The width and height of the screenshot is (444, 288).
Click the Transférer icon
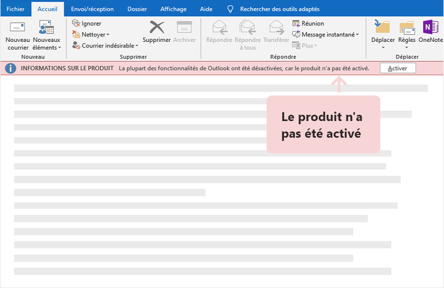[276, 27]
